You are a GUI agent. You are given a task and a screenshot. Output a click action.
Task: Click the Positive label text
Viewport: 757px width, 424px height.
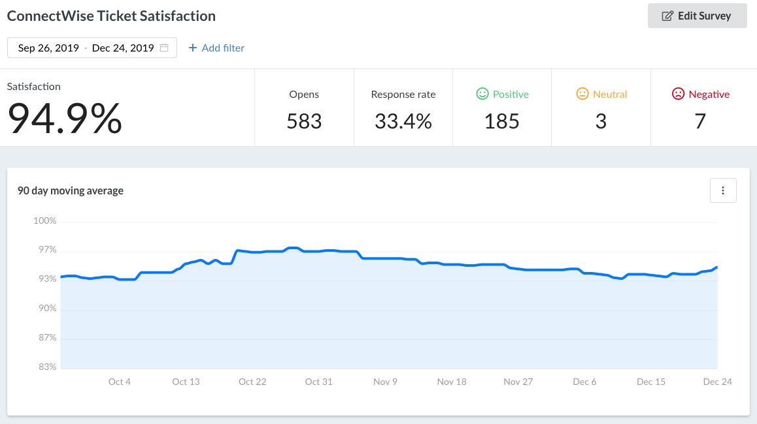tap(511, 95)
